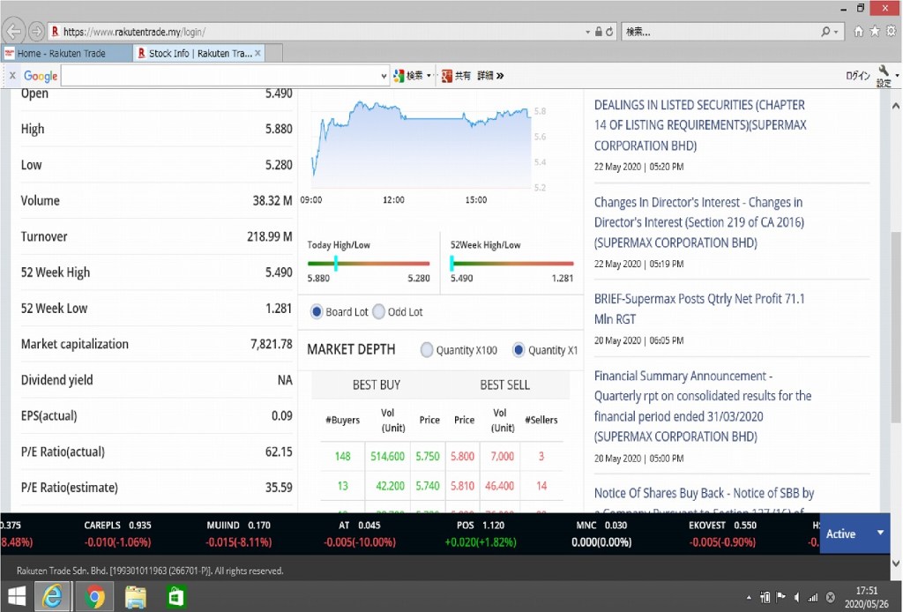Viewport: 903px width, 612px height.
Task: Open the BRIEF-Supermax Qtrly Net Profit article
Action: [x=699, y=309]
